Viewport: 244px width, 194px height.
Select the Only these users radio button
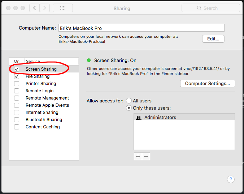pos(129,108)
